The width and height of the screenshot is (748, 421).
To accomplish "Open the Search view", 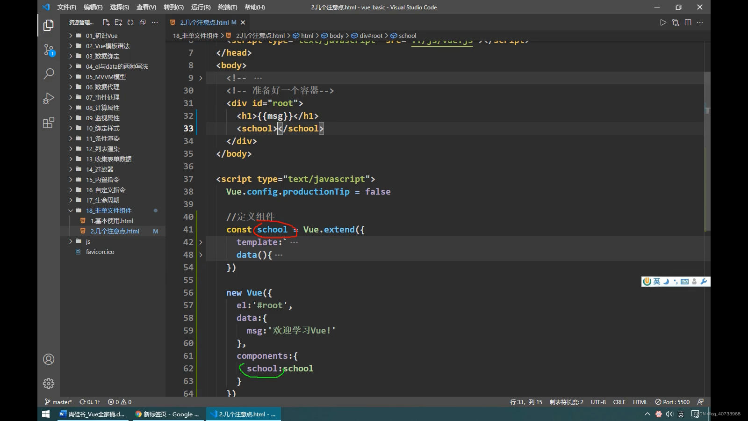I will pos(49,74).
